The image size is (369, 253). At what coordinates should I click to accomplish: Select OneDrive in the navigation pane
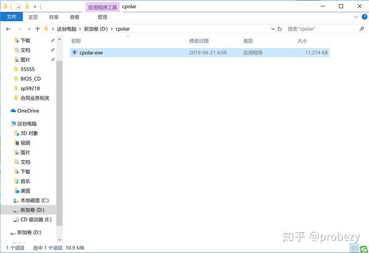28,111
